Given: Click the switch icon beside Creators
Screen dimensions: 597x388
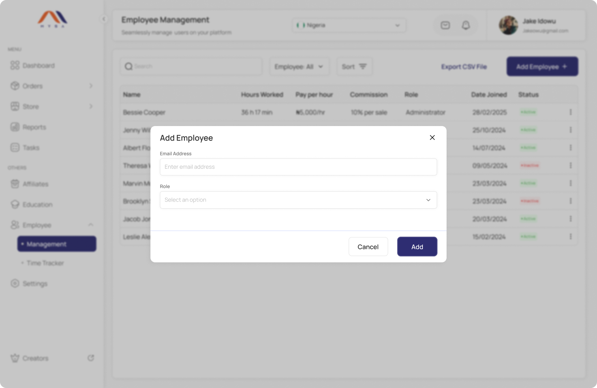Looking at the screenshot, I should point(91,358).
